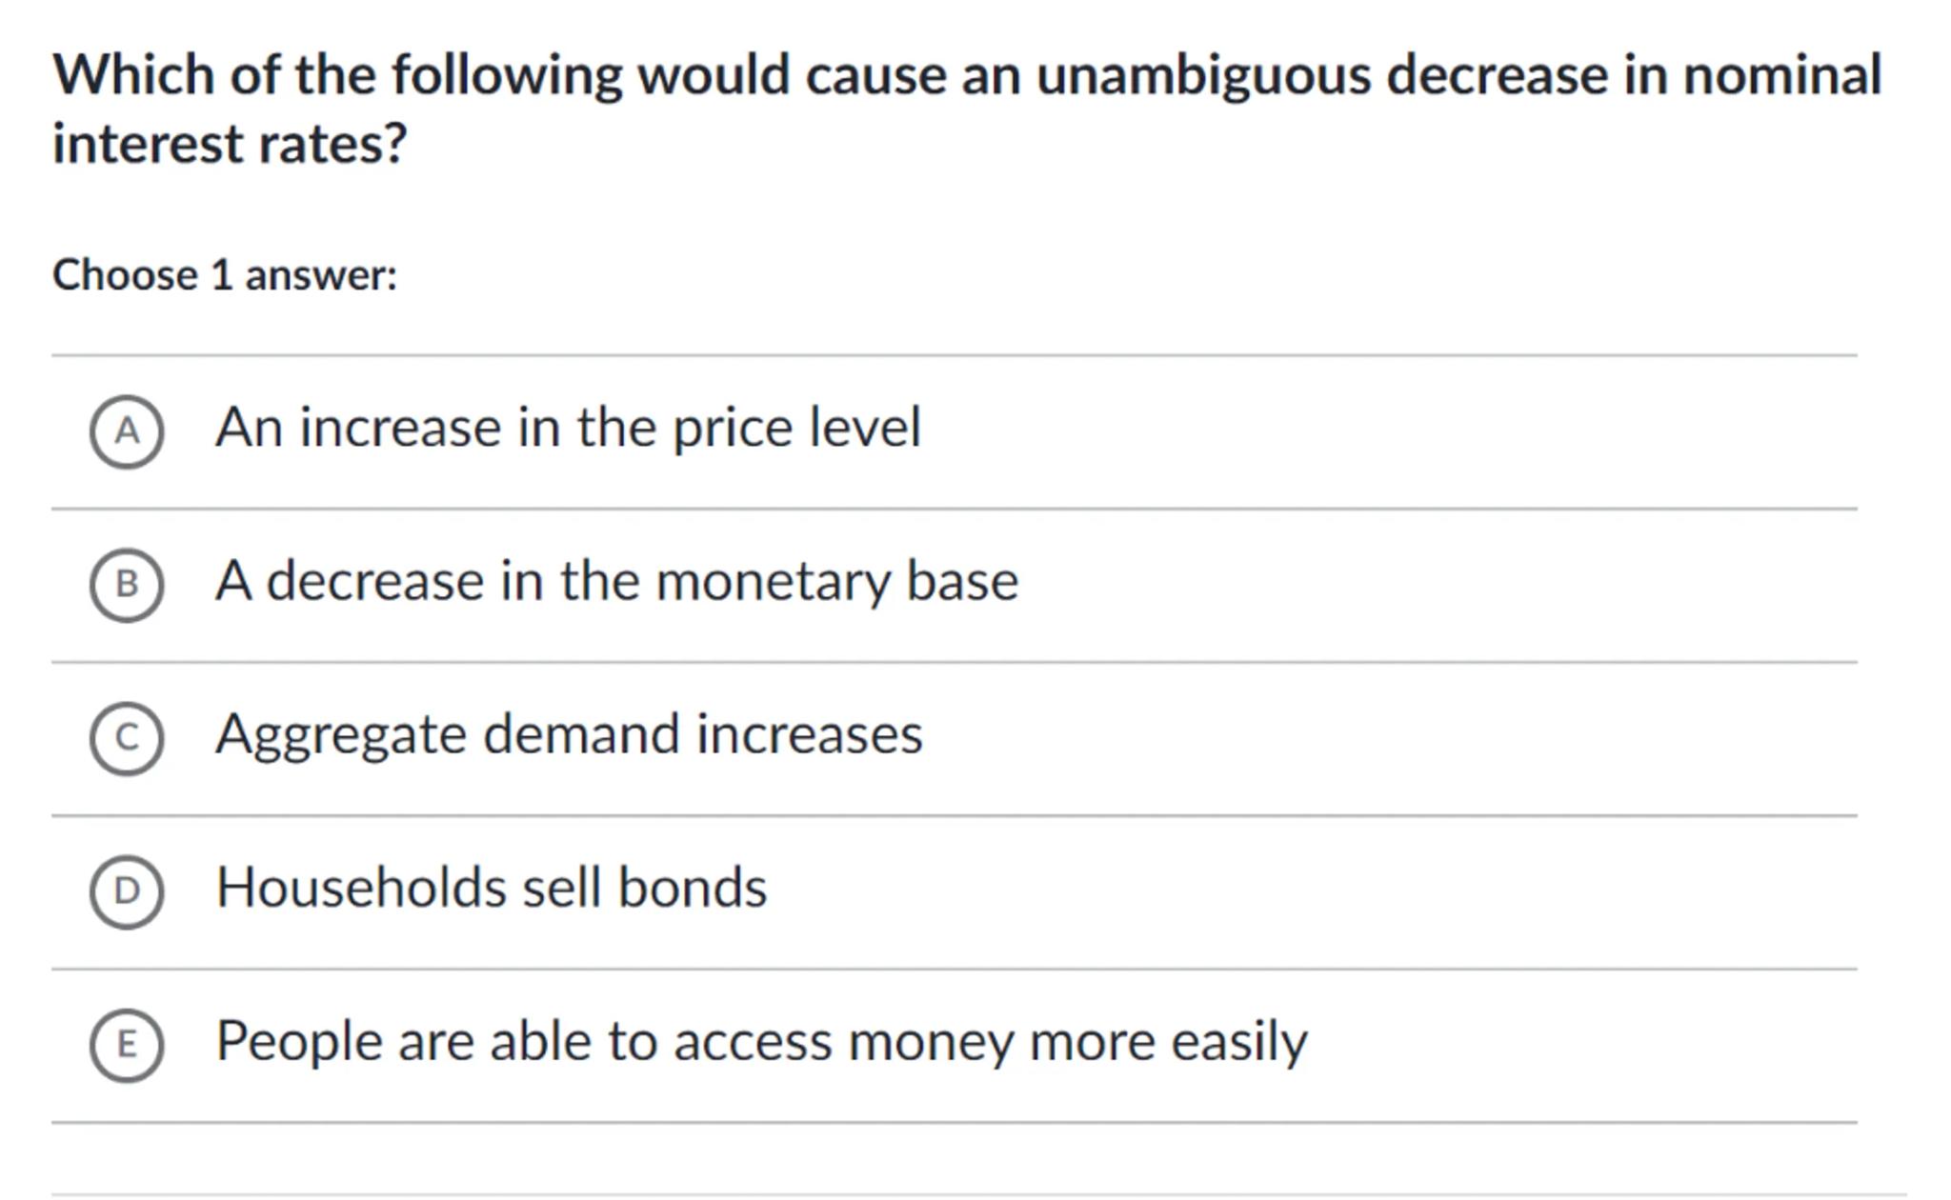Screen dimensions: 1951x1200
Task: Select the radio circle labeled B
Action: [x=127, y=585]
